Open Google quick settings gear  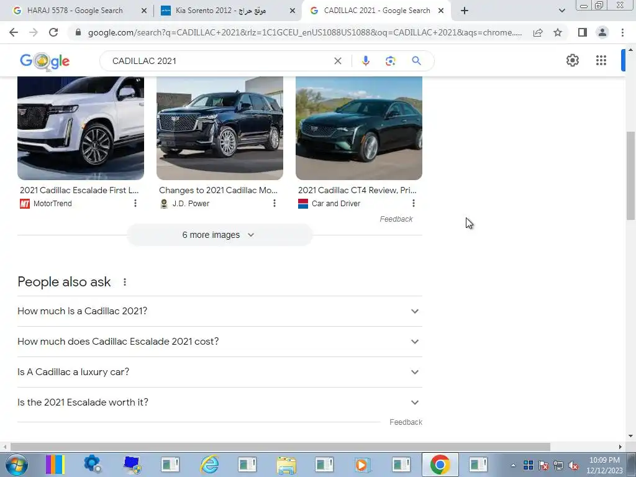click(x=572, y=60)
